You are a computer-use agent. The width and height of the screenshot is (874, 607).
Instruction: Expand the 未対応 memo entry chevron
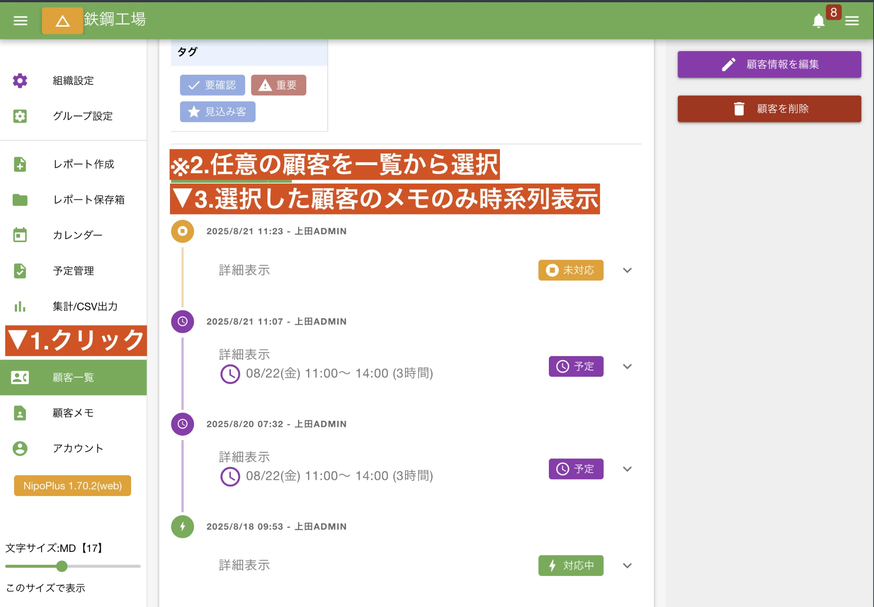(627, 271)
